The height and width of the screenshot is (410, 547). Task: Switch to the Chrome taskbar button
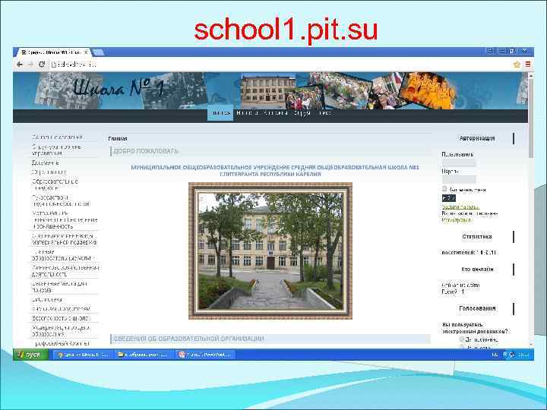coord(82,355)
